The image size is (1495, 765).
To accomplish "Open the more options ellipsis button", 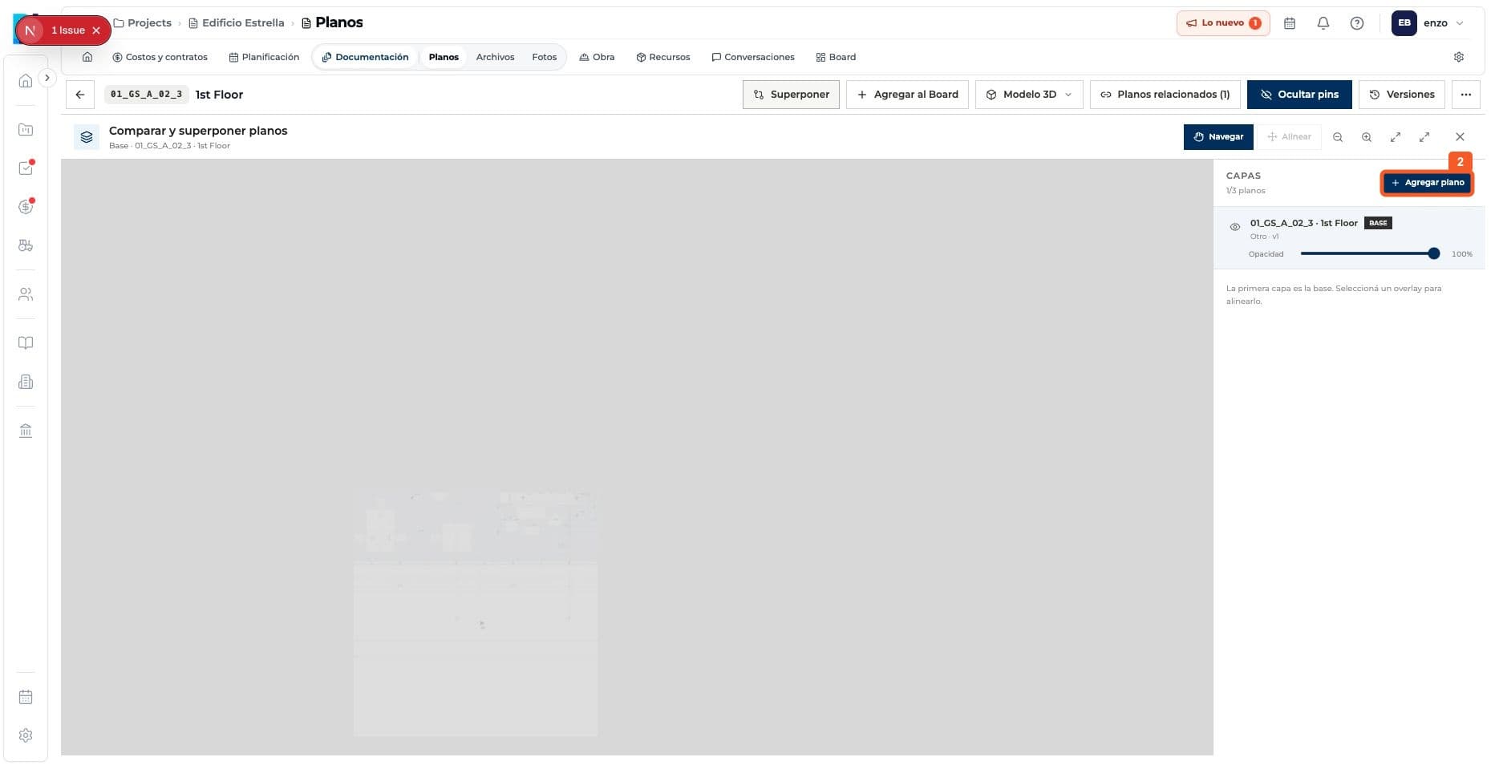I will [x=1466, y=95].
